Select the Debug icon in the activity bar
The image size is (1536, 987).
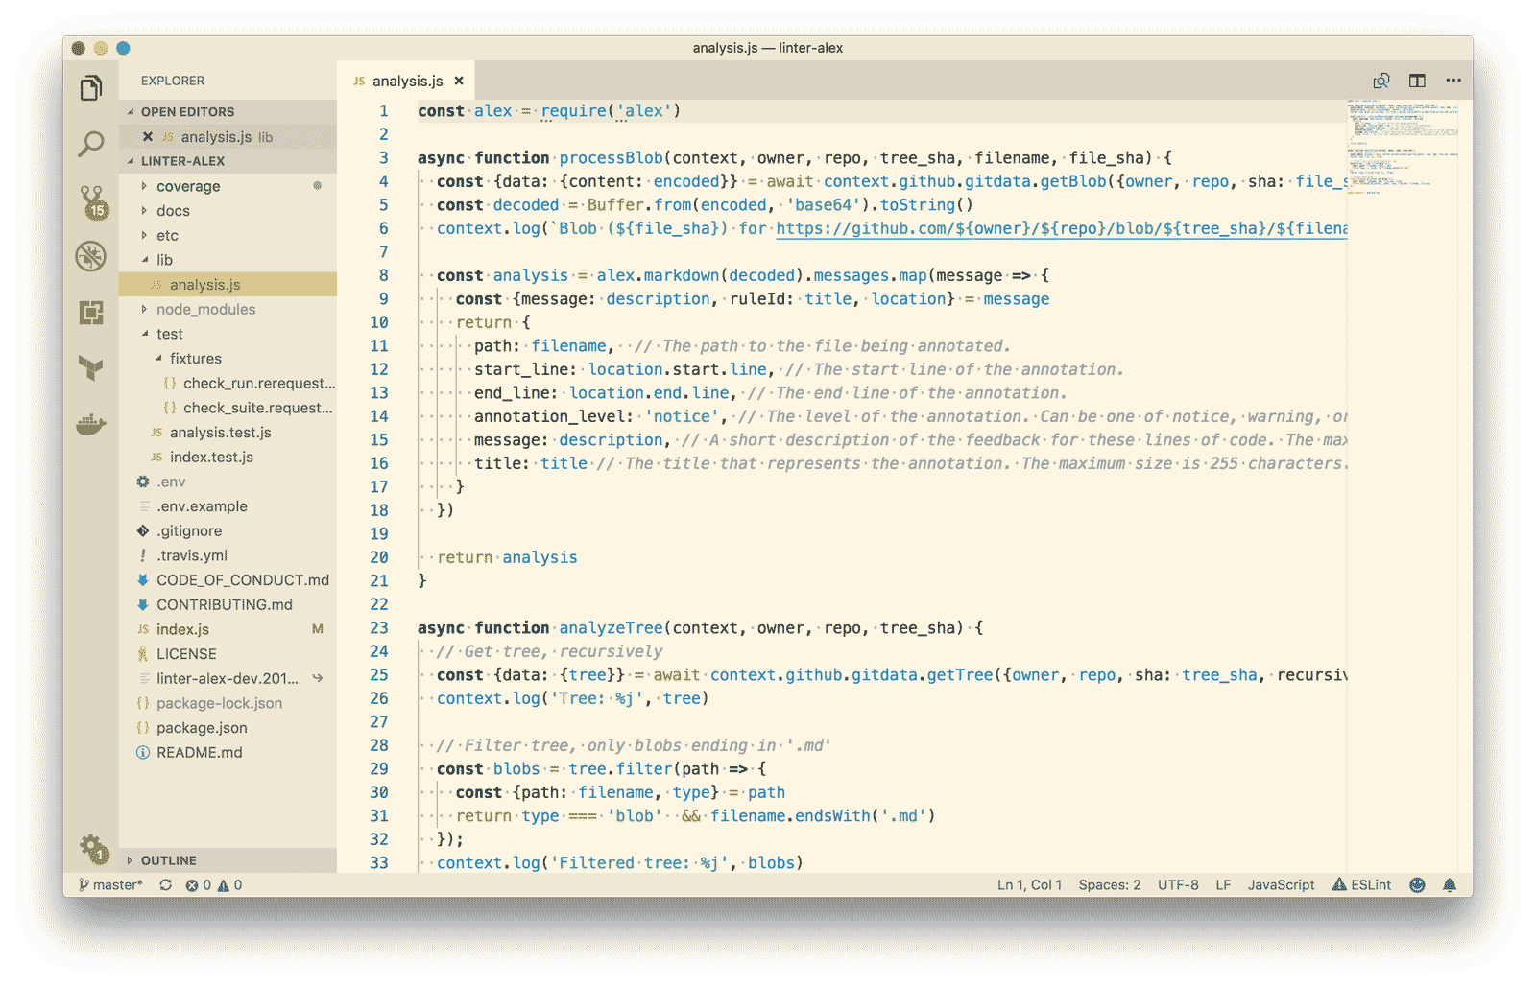coord(91,254)
